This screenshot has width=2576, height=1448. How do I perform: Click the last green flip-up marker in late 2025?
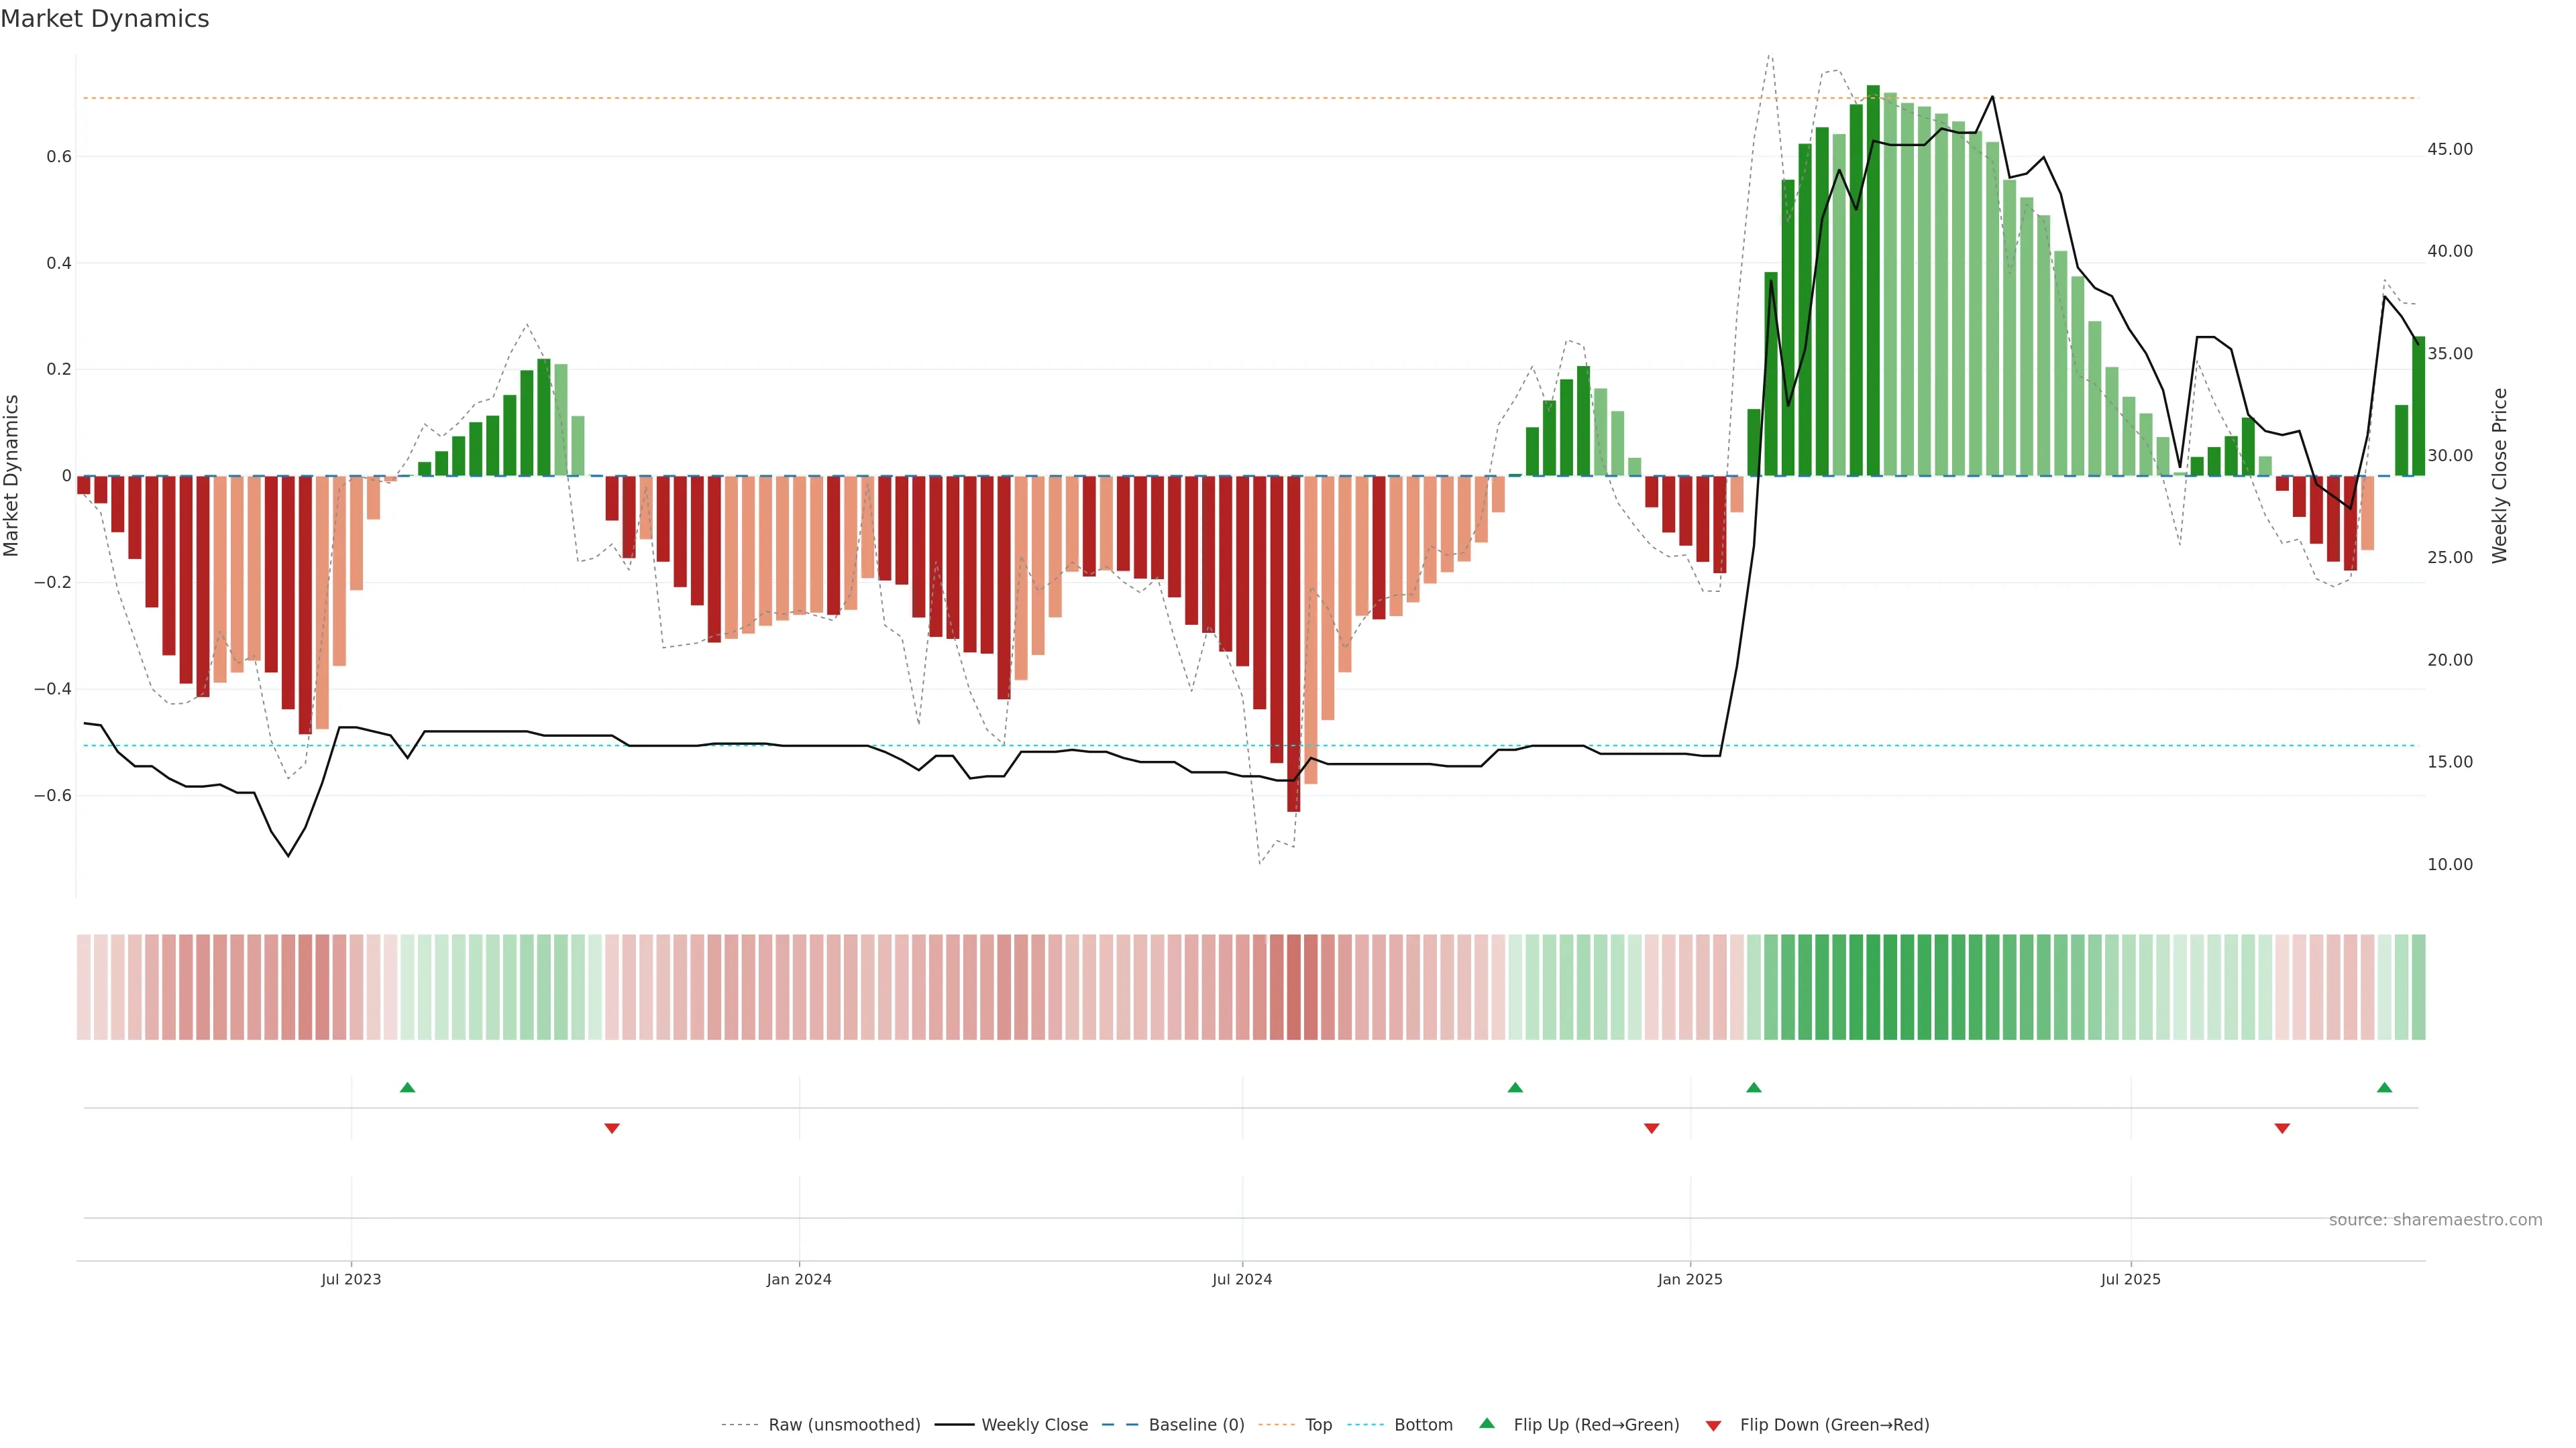pos(2384,1087)
